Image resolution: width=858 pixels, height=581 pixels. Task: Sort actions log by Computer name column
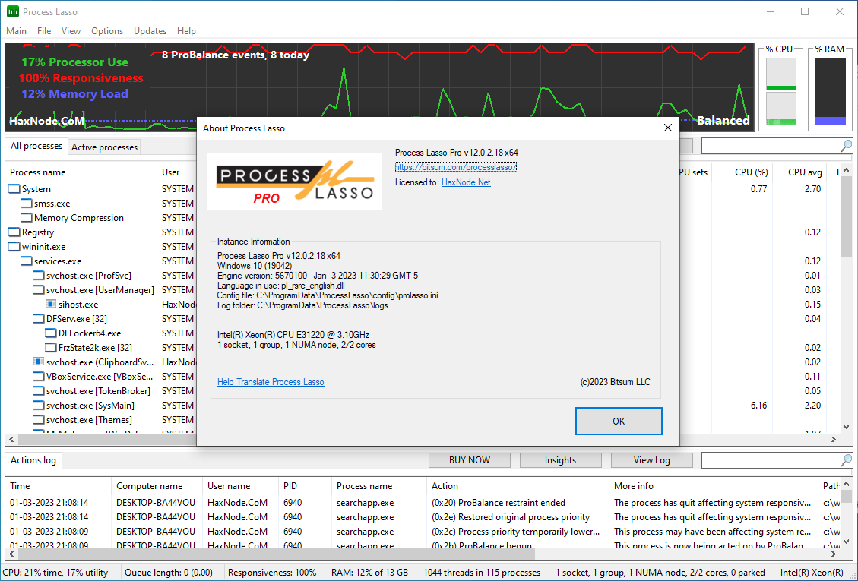(x=157, y=486)
